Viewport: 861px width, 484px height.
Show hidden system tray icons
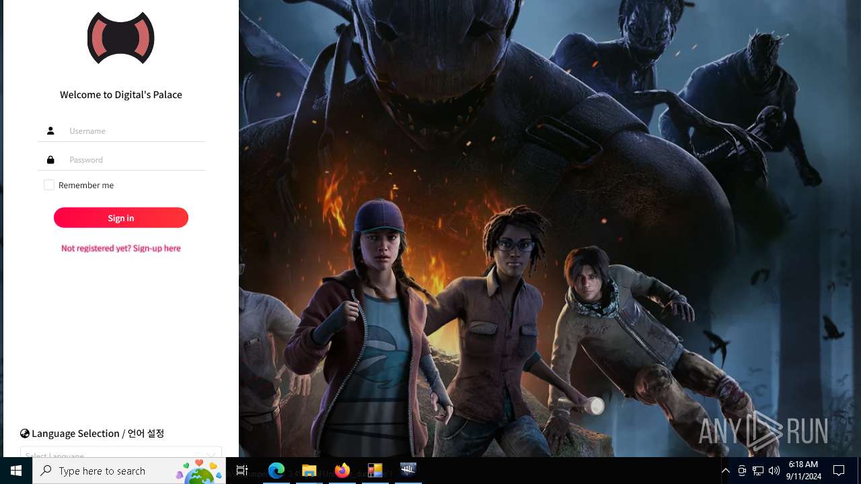point(725,471)
